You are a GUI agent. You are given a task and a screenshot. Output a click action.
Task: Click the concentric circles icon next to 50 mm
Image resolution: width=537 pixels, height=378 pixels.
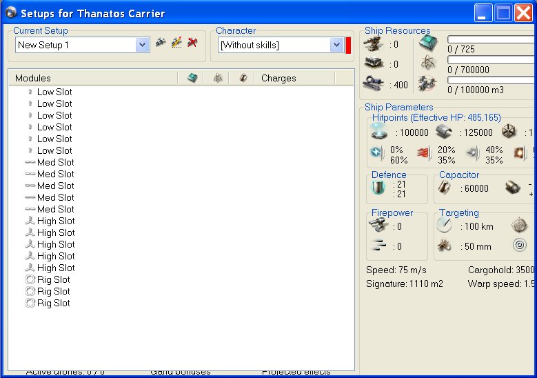click(520, 245)
